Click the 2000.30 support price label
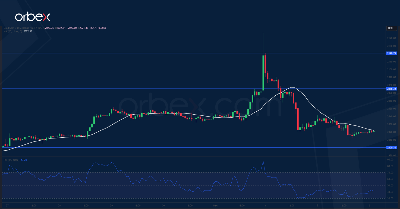 click(391, 147)
